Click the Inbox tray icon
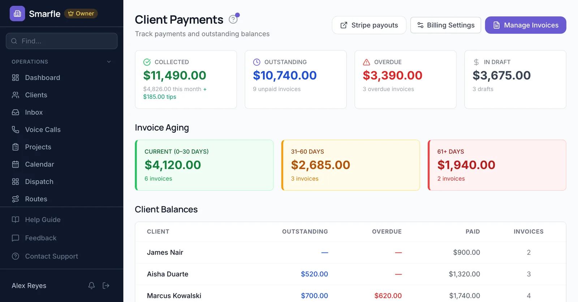This screenshot has width=578, height=302. click(16, 112)
